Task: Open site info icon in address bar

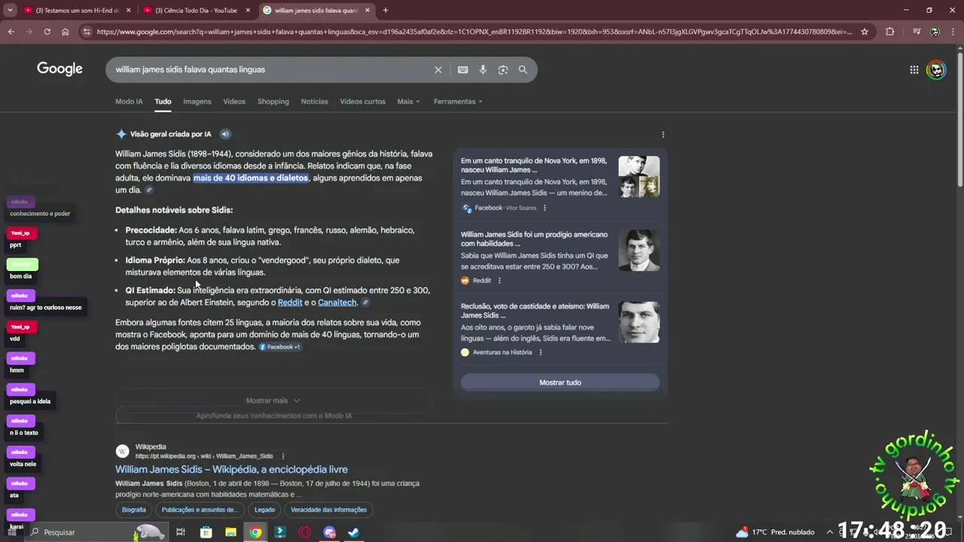Action: 86,32
